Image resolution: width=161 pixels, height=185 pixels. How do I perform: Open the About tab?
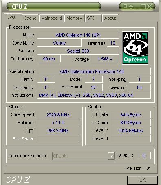(x=110, y=18)
